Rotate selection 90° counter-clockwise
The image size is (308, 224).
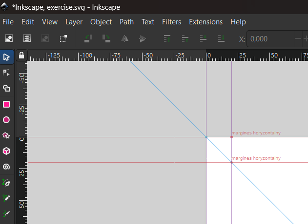pyautogui.click(x=88, y=38)
